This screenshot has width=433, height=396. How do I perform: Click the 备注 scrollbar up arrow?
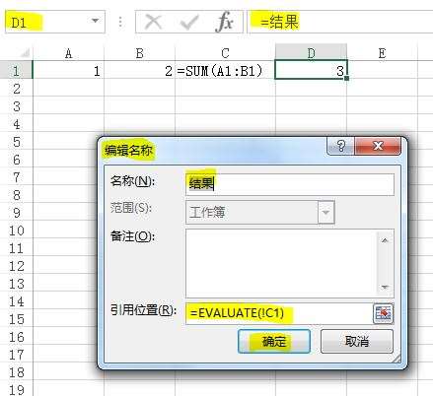[385, 240]
